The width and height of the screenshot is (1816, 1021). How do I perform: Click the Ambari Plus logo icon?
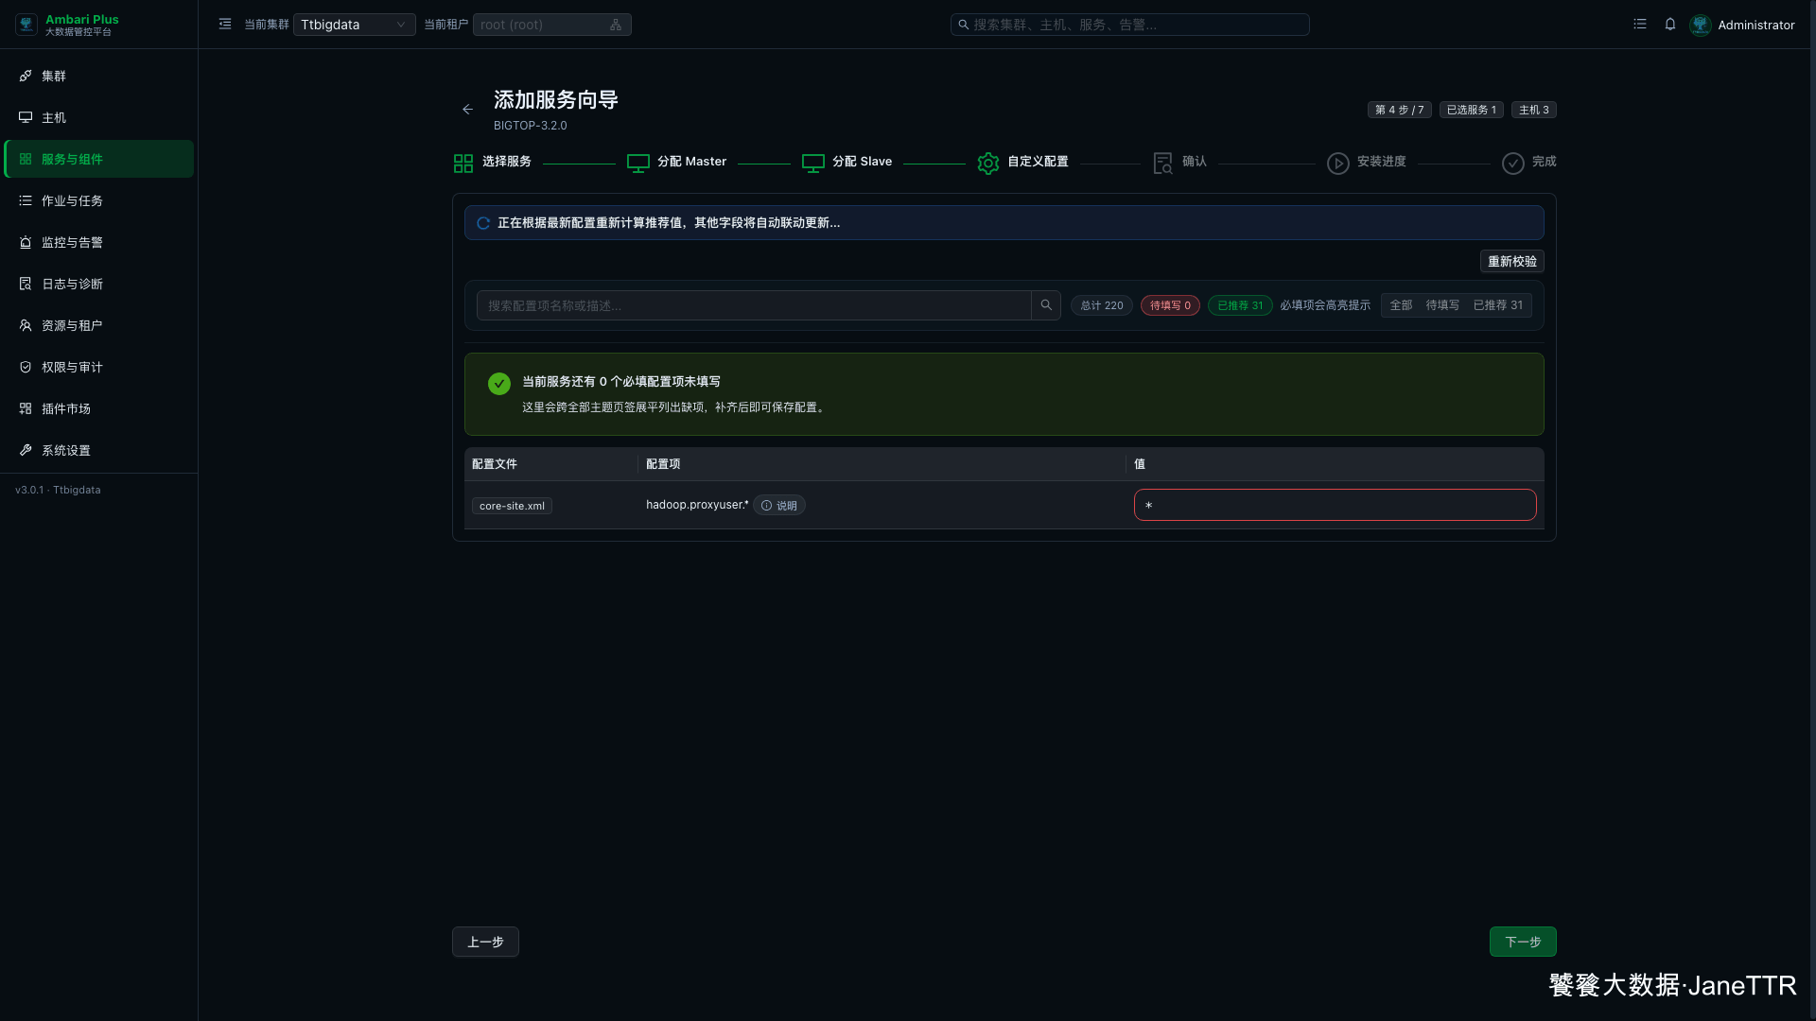click(26, 25)
